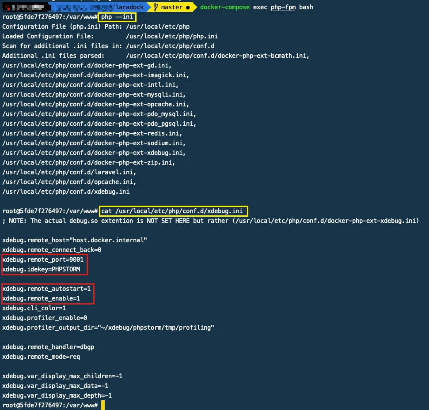The width and height of the screenshot is (429, 410).
Task: Click the docker-compose command word
Action: [x=224, y=7]
